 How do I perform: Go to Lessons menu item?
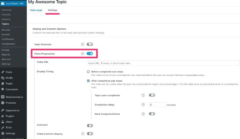tap(6, 19)
